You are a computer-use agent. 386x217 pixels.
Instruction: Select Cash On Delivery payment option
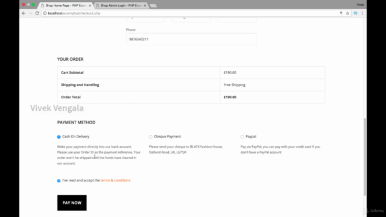(x=59, y=137)
